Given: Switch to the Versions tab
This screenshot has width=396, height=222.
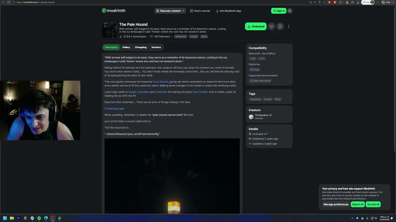Looking at the screenshot, I should [x=156, y=47].
